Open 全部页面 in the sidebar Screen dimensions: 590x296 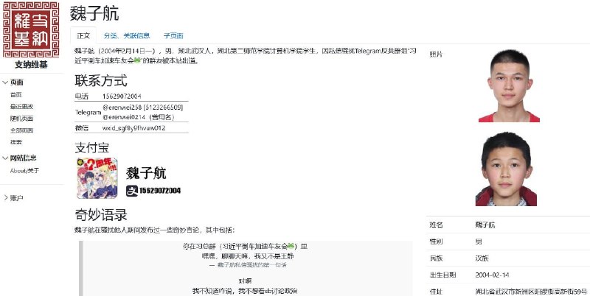click(22, 130)
